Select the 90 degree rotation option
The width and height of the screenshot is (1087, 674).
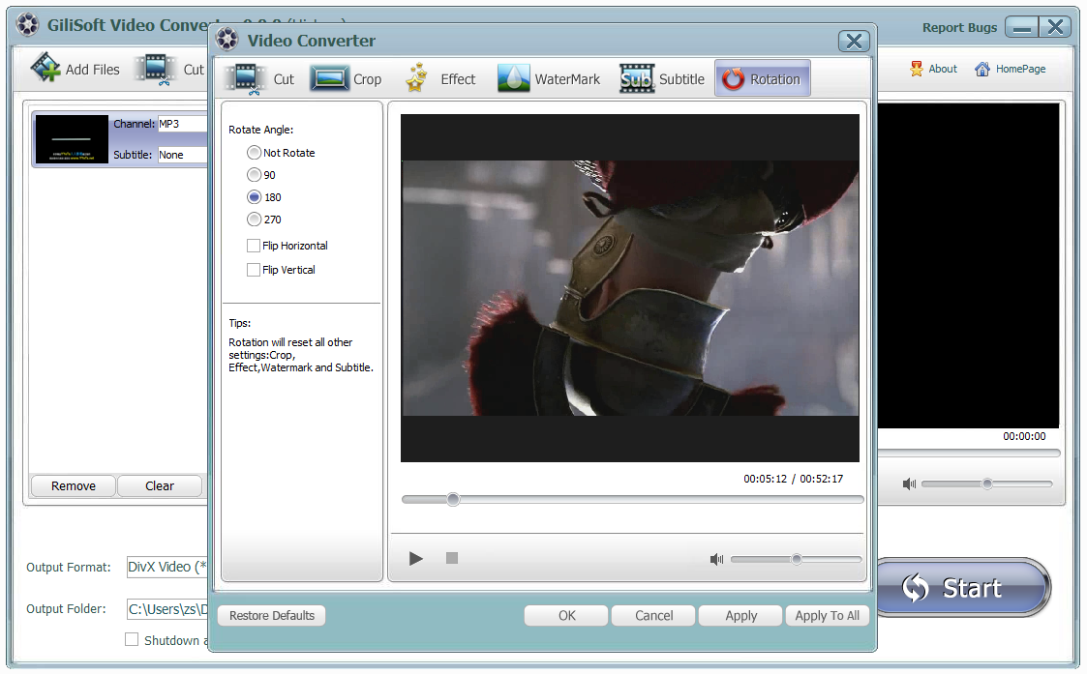(x=254, y=175)
